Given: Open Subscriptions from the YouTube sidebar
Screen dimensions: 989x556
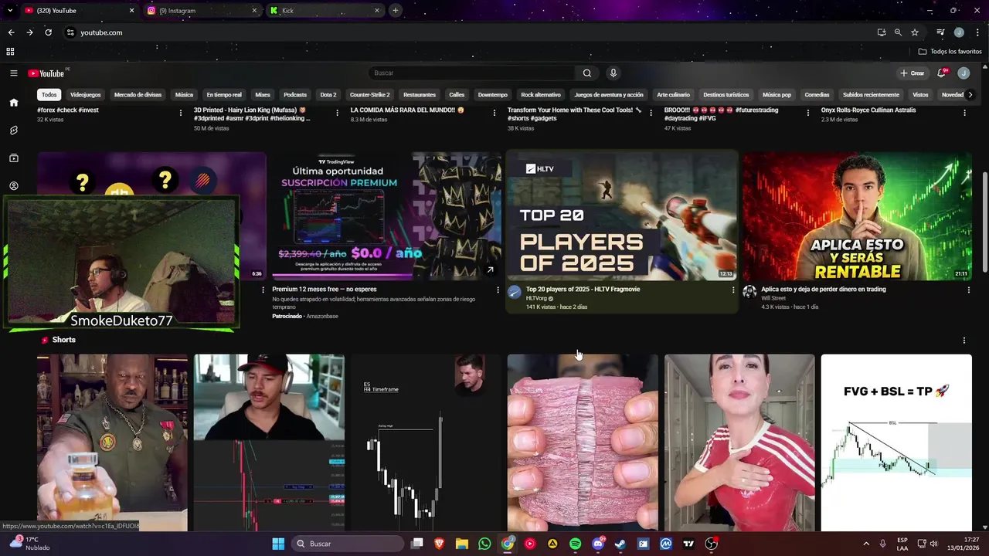Looking at the screenshot, I should pyautogui.click(x=13, y=158).
